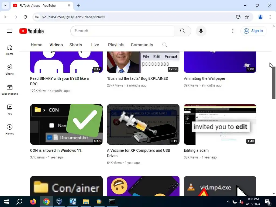Click the YouTube search field
Image resolution: width=276 pixels, height=207 pixels.
(x=123, y=31)
